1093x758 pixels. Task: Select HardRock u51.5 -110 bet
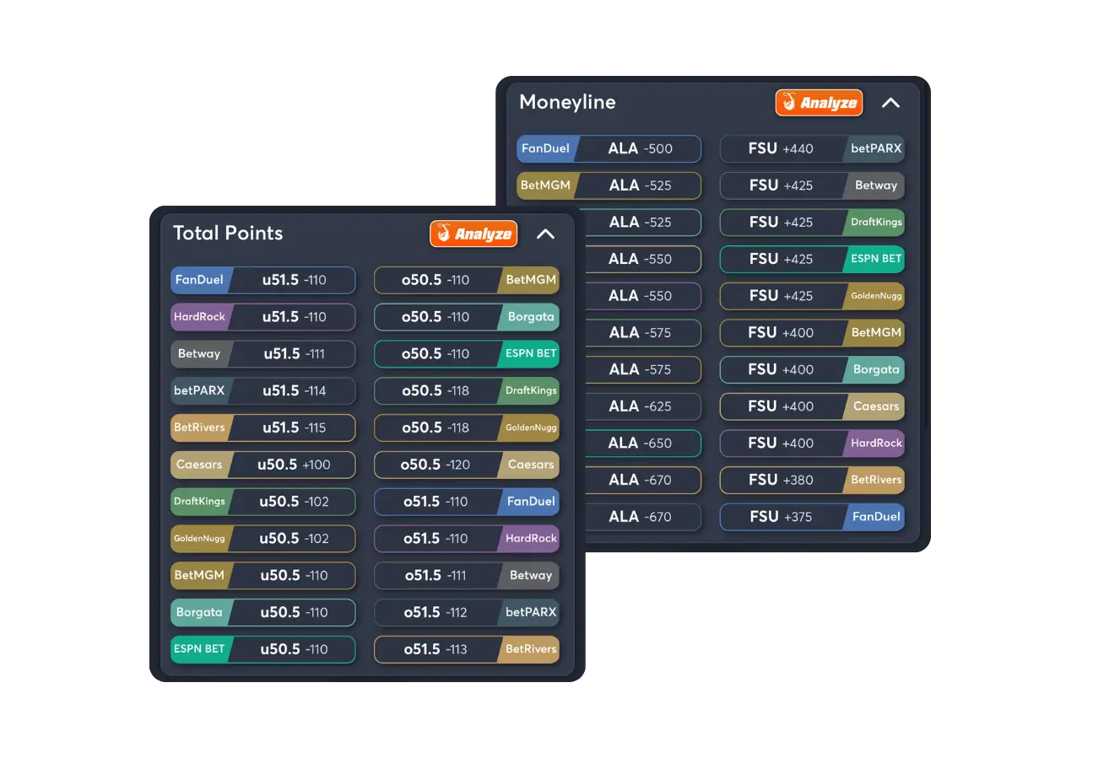[263, 317]
